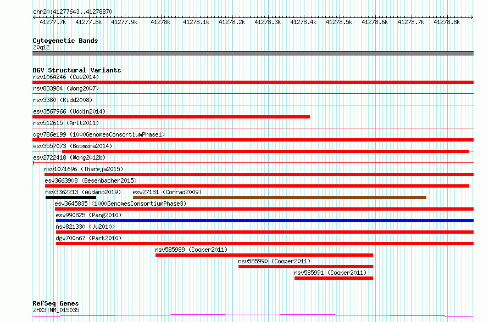Click the 41278.5k ruler tick label
This screenshot has height=322, width=489.
[339, 22]
